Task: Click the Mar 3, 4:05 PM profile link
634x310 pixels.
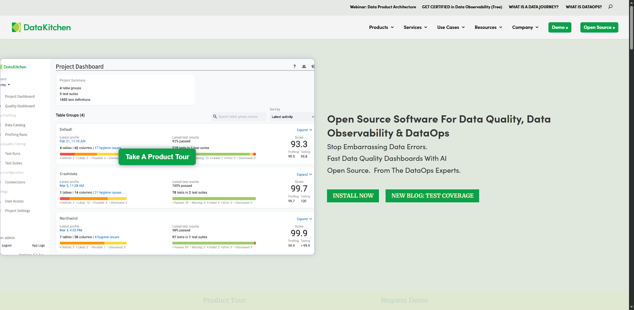Action: point(71,230)
